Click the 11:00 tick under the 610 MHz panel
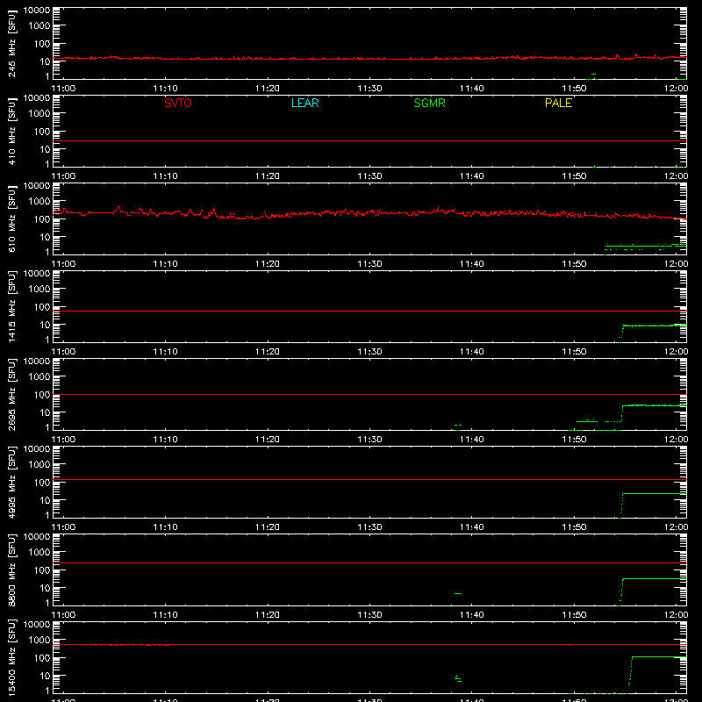 pyautogui.click(x=63, y=264)
